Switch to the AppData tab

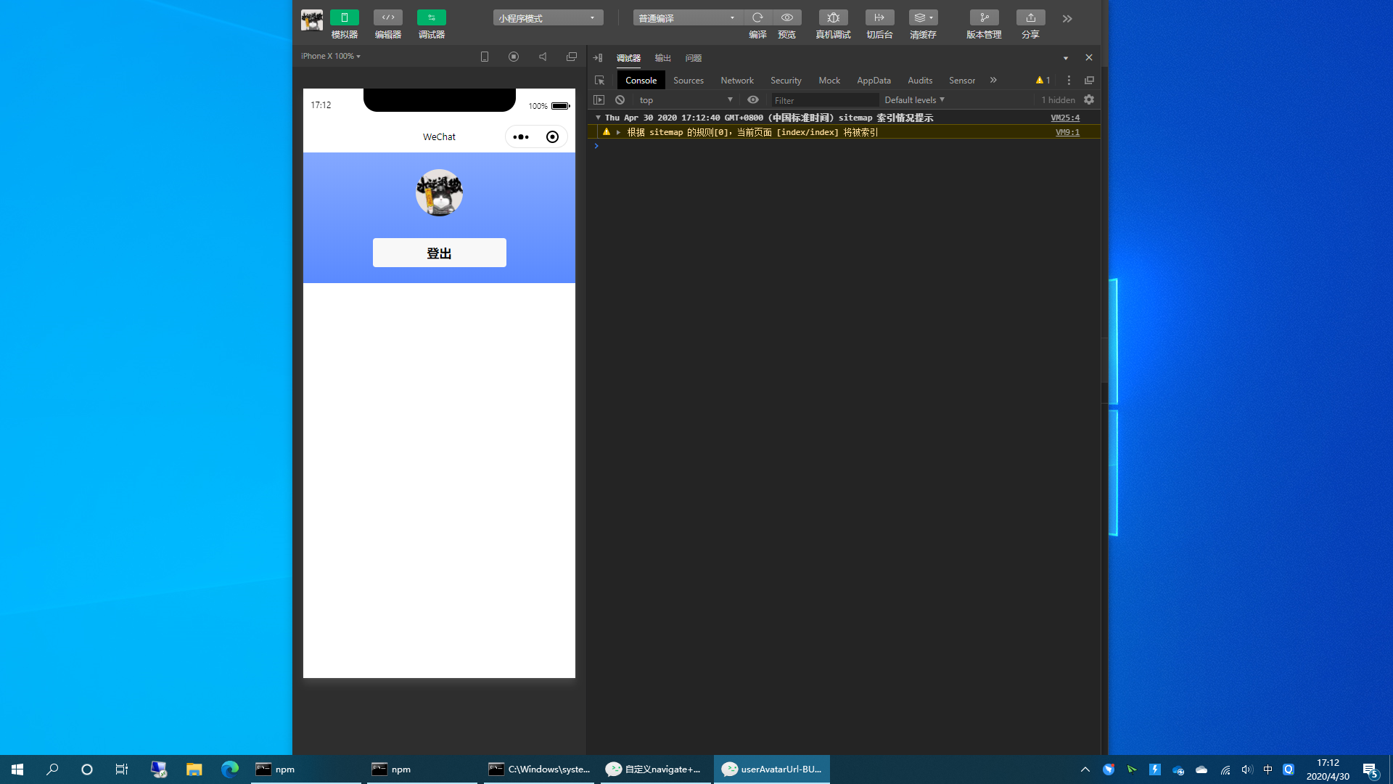pyautogui.click(x=874, y=81)
